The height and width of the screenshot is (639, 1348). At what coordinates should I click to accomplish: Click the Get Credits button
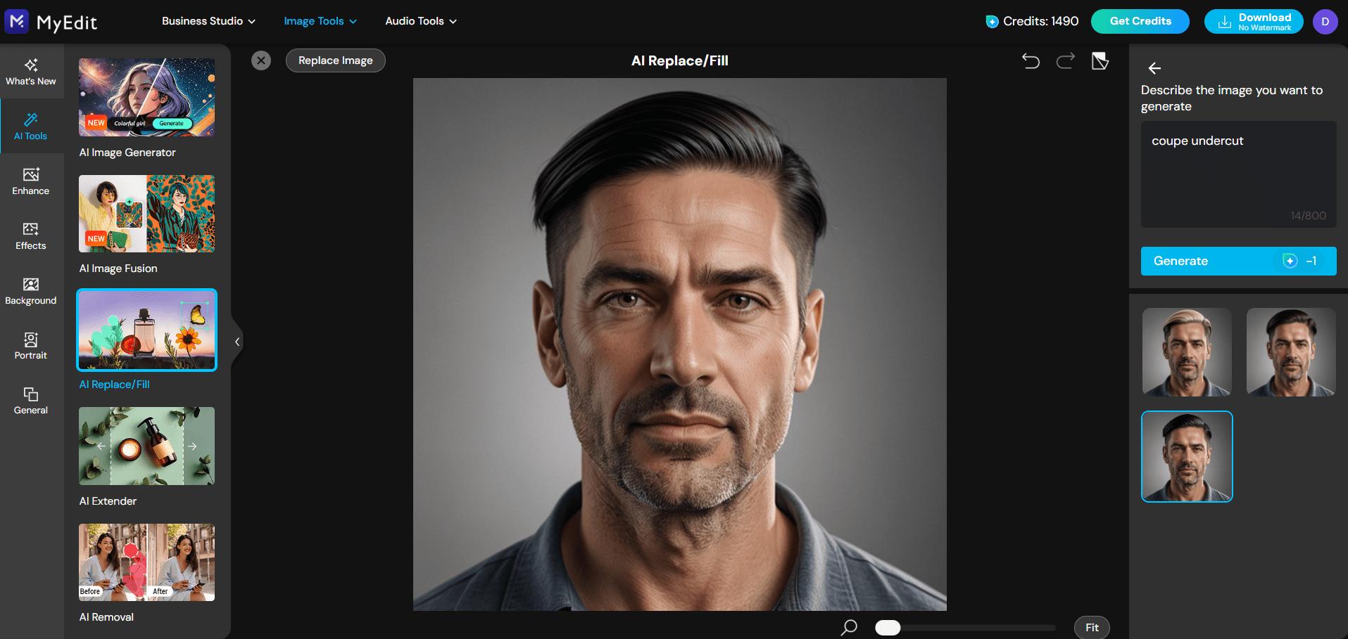tap(1140, 21)
